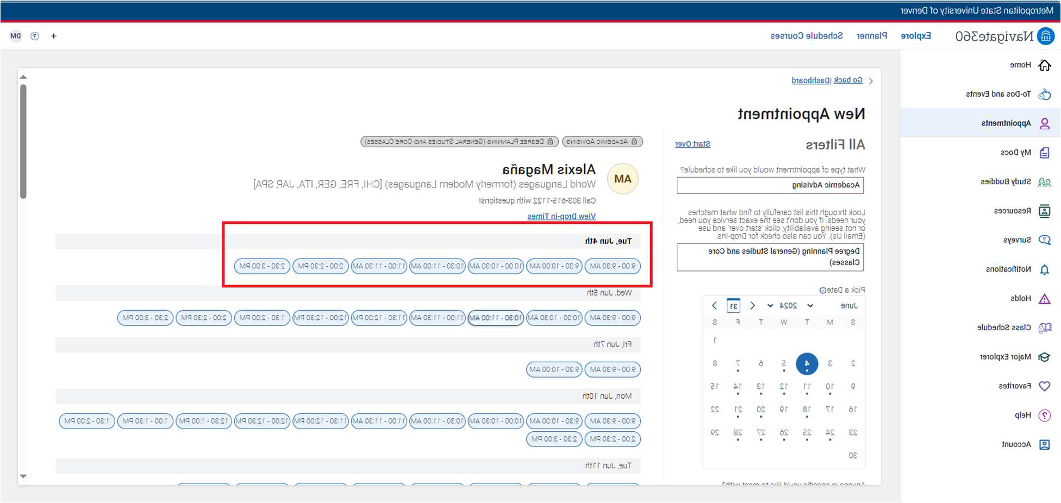Click the info icon beside Pick a Date
This screenshot has width=1061, height=503.
coord(822,290)
